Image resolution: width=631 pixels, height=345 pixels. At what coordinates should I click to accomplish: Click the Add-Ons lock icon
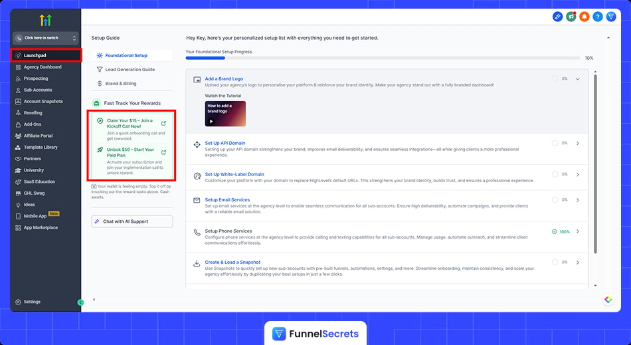click(18, 124)
